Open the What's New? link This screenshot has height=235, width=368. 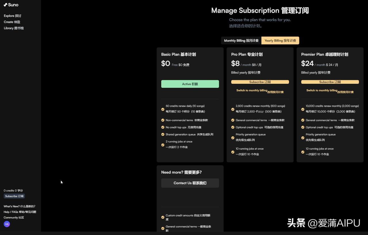(20, 206)
